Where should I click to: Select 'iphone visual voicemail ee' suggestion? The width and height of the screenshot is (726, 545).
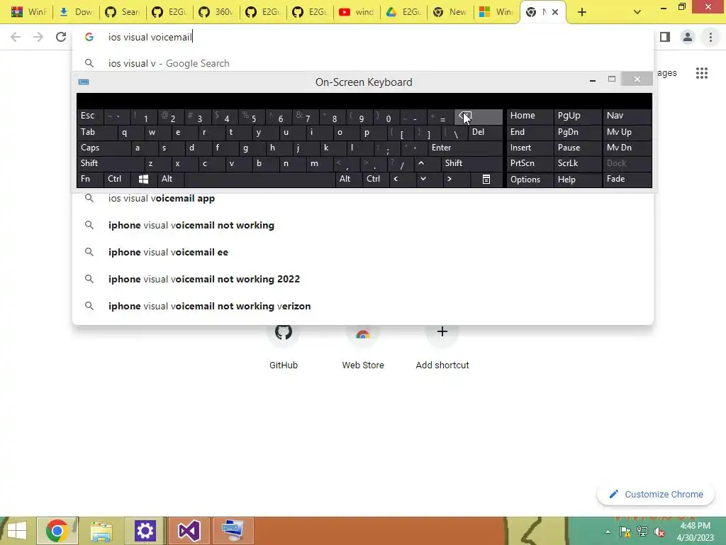pyautogui.click(x=363, y=252)
